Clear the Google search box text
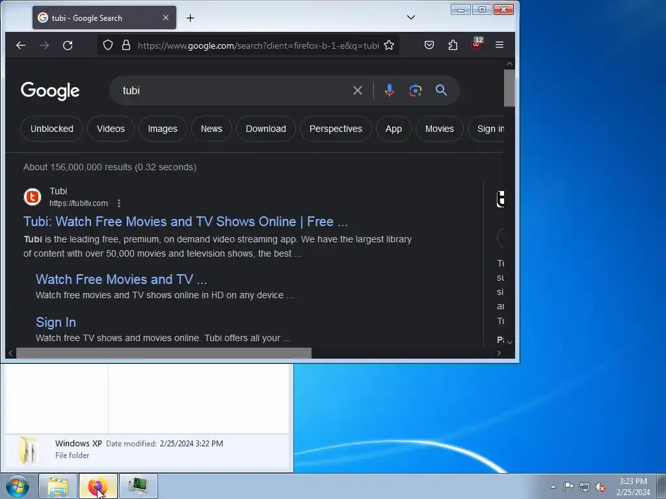This screenshot has width=666, height=499. tap(358, 90)
